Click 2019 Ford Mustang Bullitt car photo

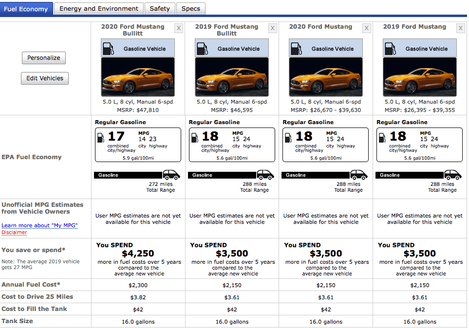232,77
